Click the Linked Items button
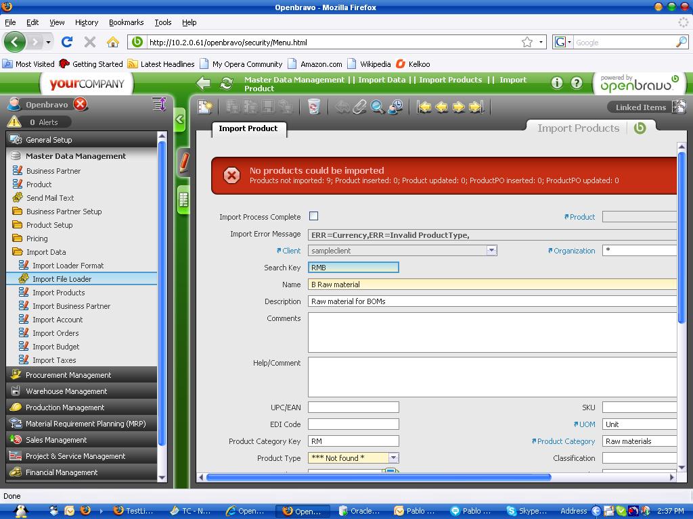This screenshot has height=519, width=693. click(x=646, y=107)
